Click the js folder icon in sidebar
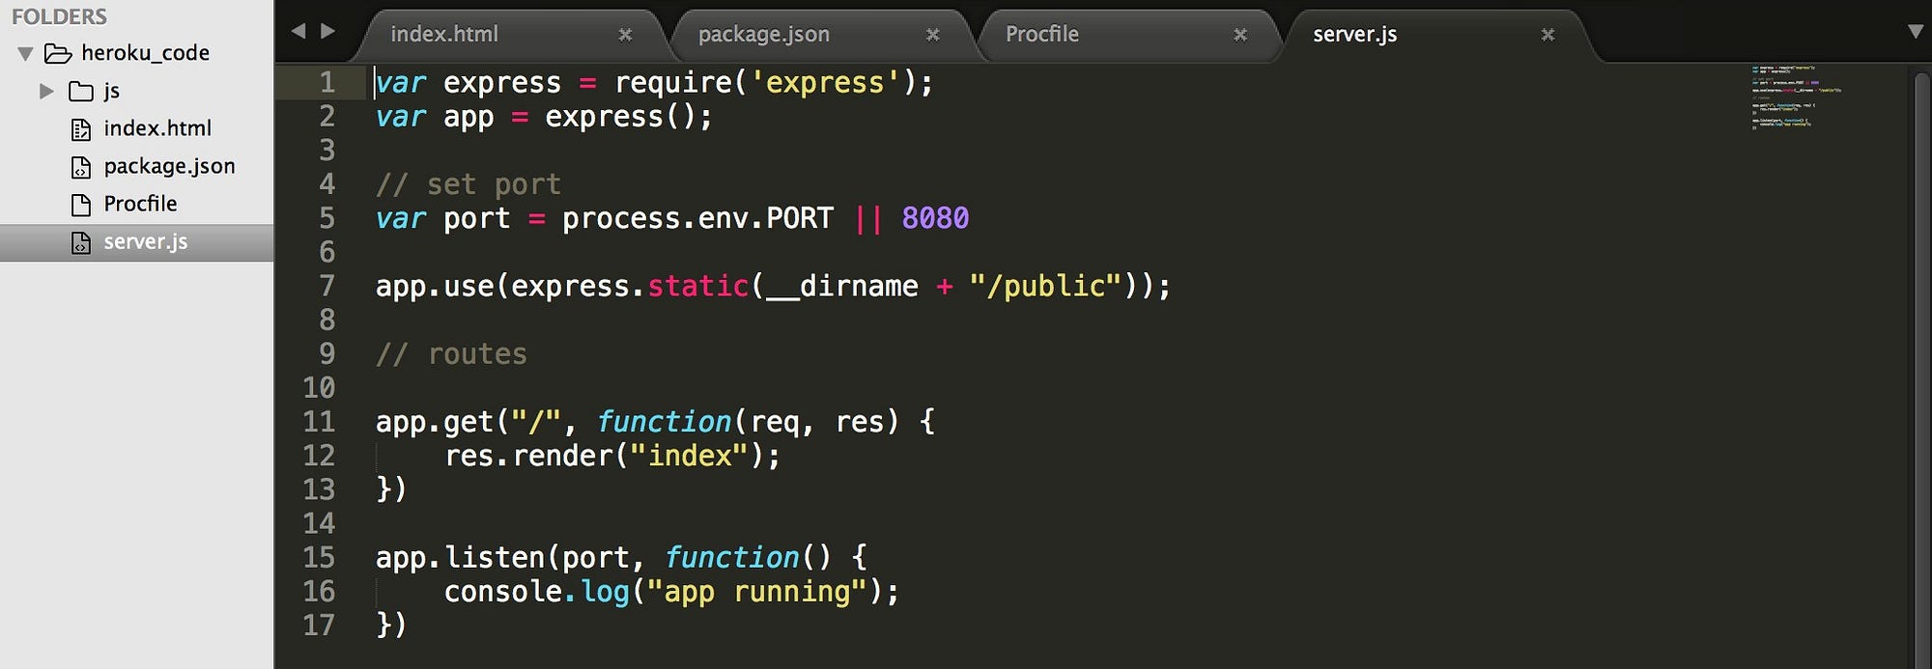This screenshot has width=1932, height=669. tap(81, 92)
